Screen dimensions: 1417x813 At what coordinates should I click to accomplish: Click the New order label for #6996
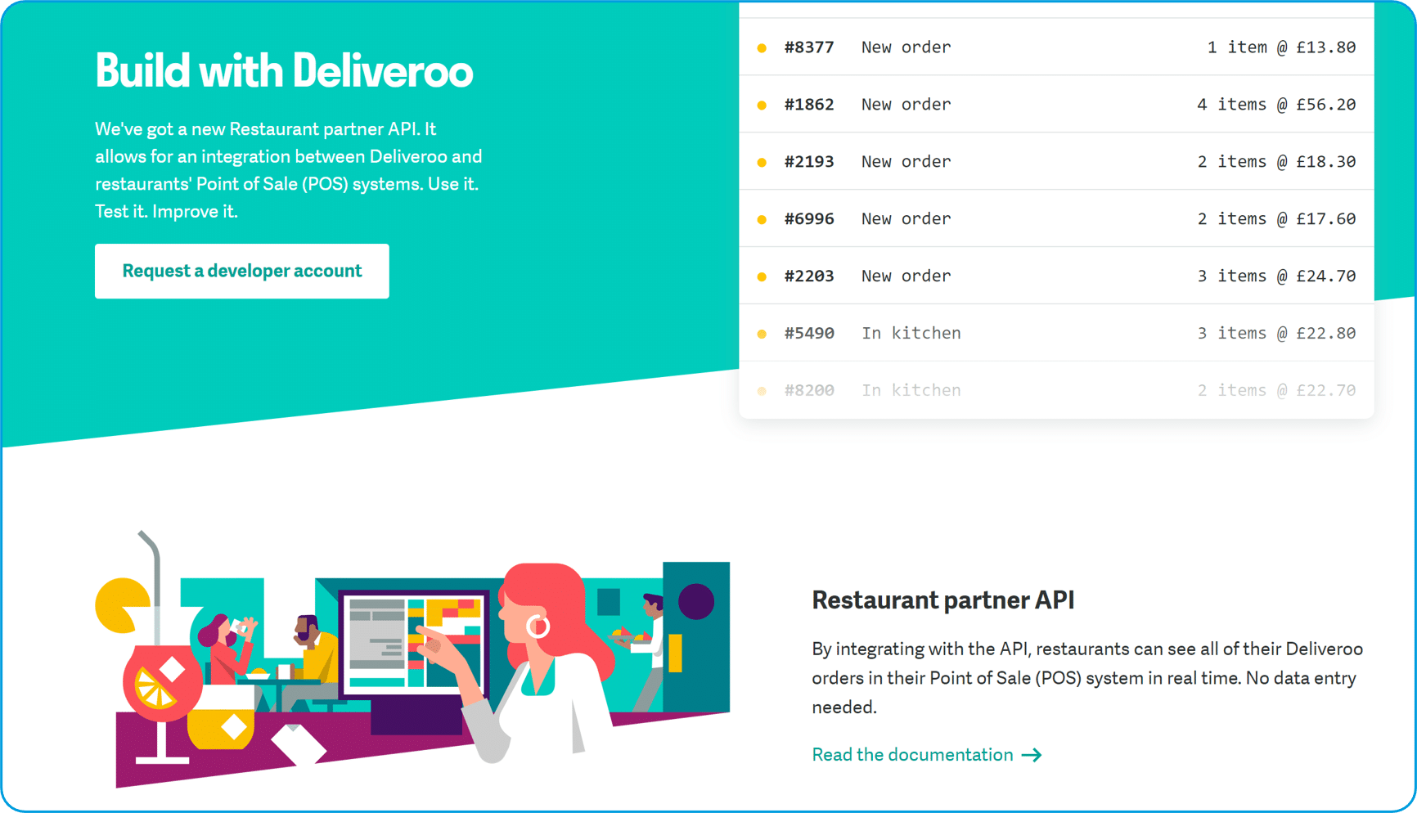click(906, 219)
